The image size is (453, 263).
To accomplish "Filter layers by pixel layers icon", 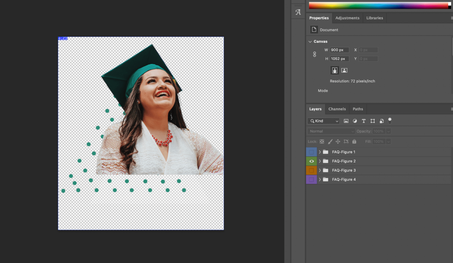I will click(x=346, y=121).
